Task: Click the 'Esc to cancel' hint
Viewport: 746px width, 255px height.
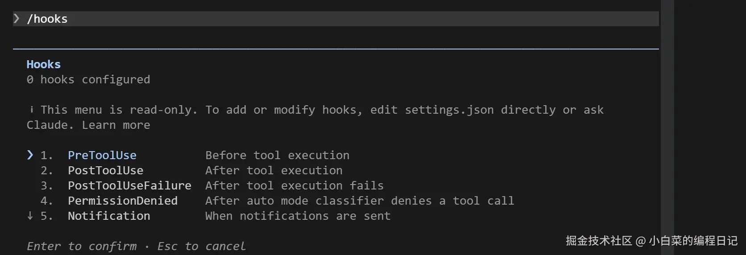Action: [x=201, y=246]
